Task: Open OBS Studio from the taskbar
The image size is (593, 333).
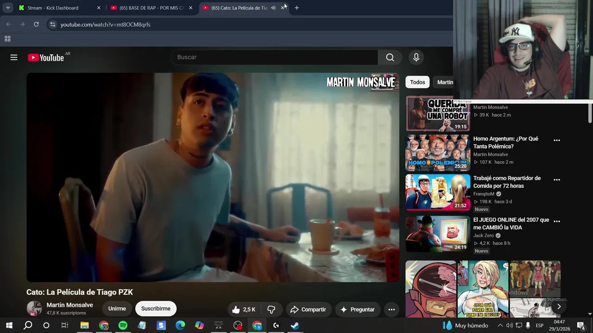Action: tap(238, 326)
